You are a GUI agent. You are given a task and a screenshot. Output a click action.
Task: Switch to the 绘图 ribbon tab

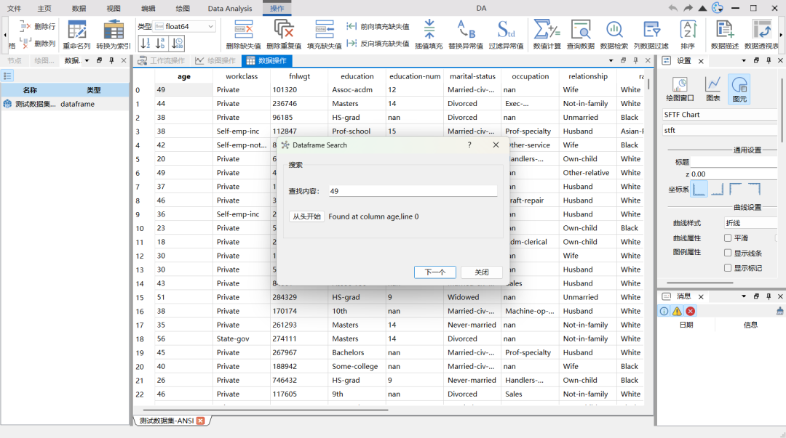coord(183,8)
